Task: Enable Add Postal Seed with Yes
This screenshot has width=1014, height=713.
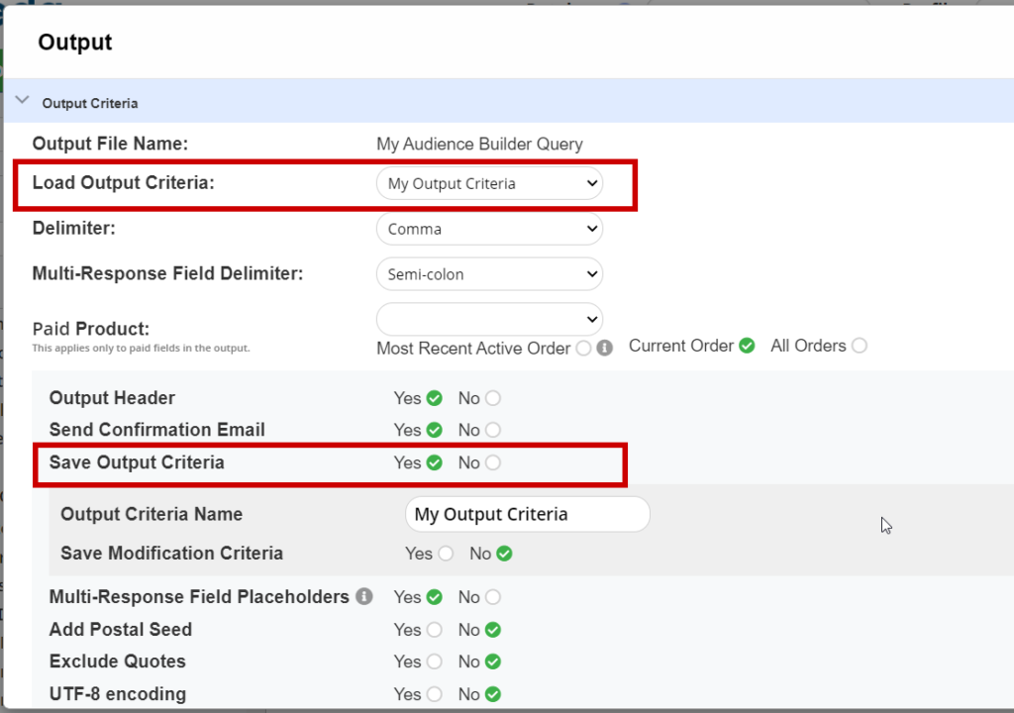Action: click(434, 630)
